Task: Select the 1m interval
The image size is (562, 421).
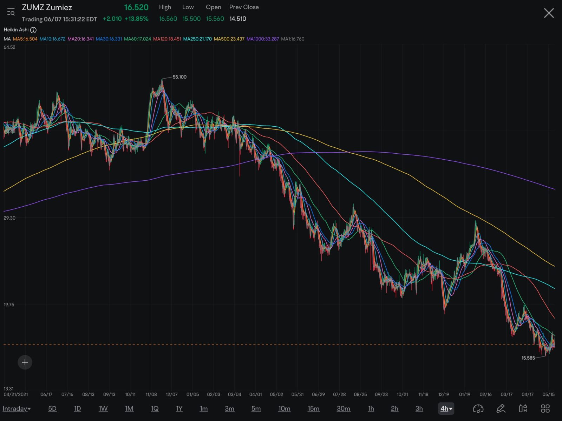Action: pos(204,409)
